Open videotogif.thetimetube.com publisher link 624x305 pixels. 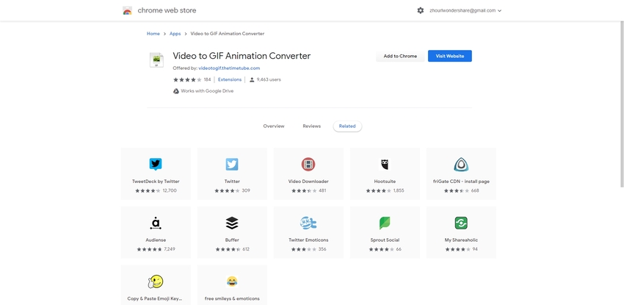(x=229, y=68)
